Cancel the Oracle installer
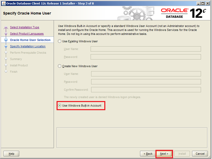Image resolution: width=212 pixels, height=159 pixels. tap(200, 154)
